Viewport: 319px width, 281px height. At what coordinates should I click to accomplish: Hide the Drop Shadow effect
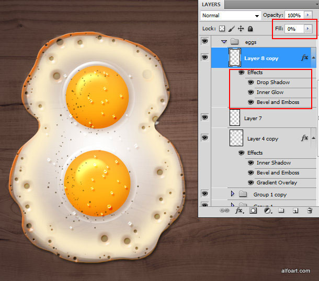coord(250,83)
